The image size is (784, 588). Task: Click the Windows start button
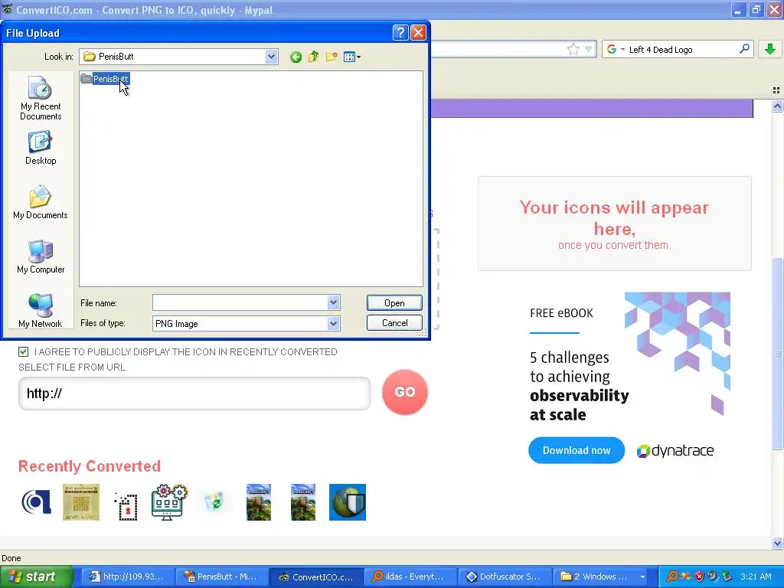(37, 577)
